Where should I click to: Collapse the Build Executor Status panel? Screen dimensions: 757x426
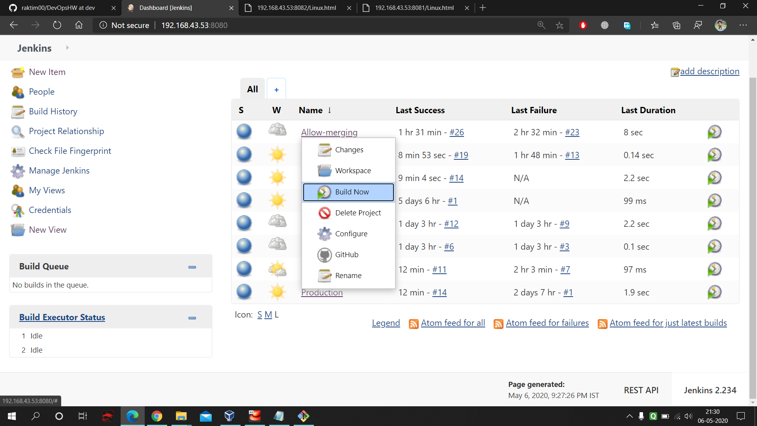pos(192,318)
